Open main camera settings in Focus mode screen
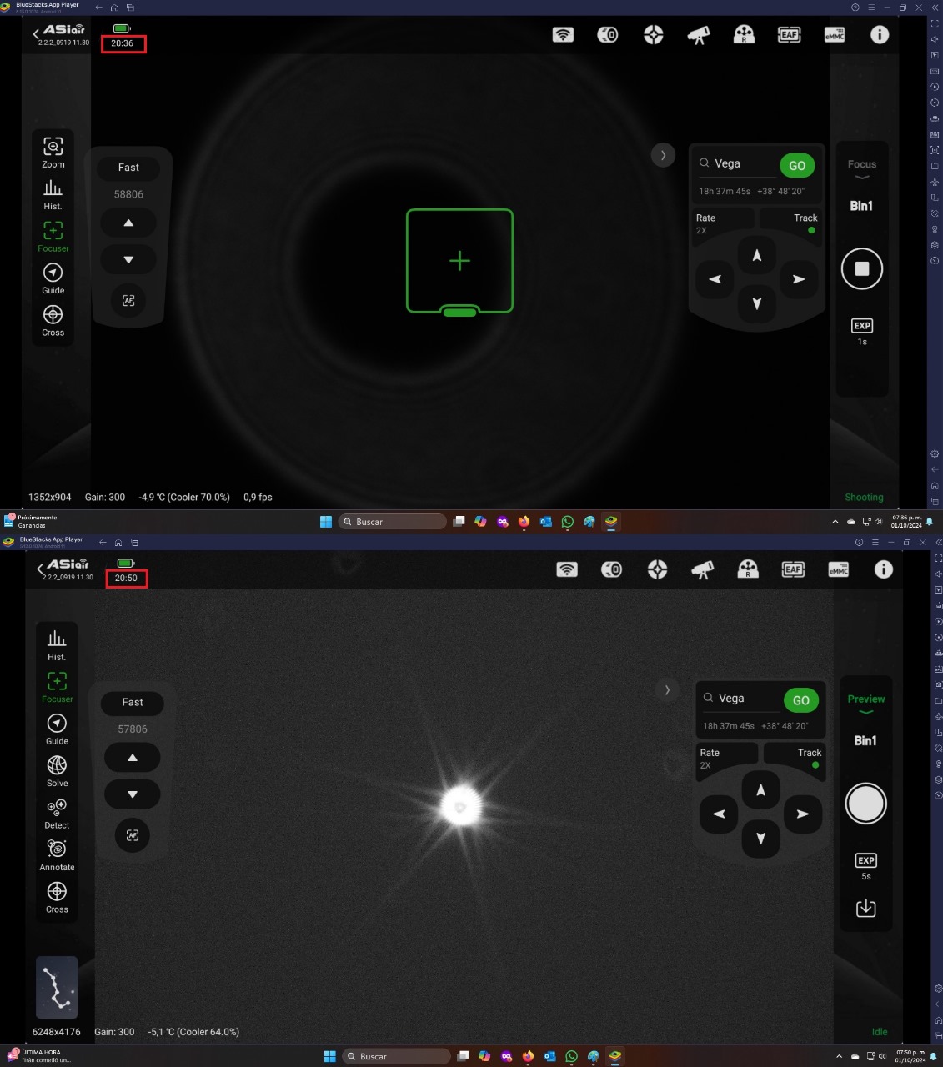Viewport: 943px width, 1067px height. (x=608, y=35)
